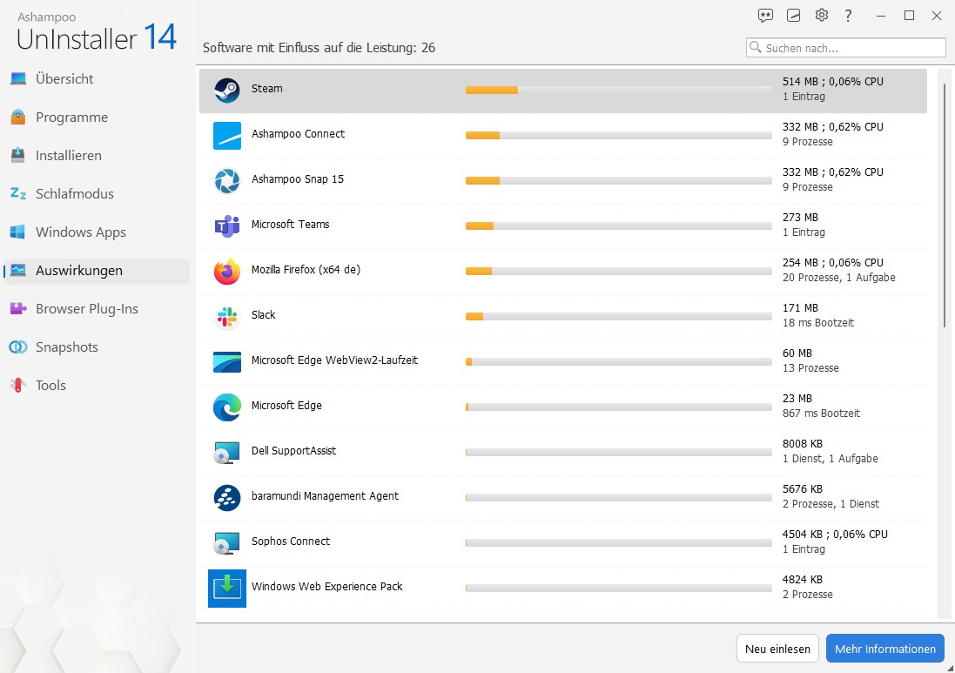The width and height of the screenshot is (955, 673).
Task: Select the Ashampoo Snap 15 entry name
Action: (x=297, y=179)
